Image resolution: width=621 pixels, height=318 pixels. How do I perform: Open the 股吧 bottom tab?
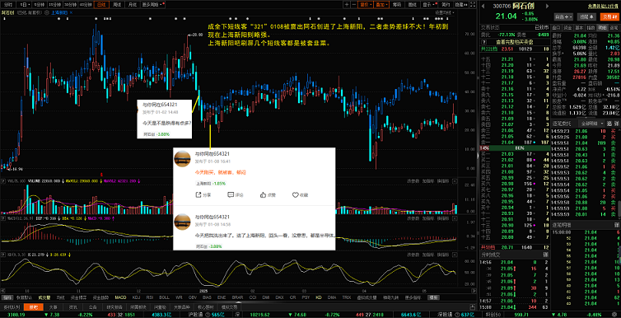point(33,307)
